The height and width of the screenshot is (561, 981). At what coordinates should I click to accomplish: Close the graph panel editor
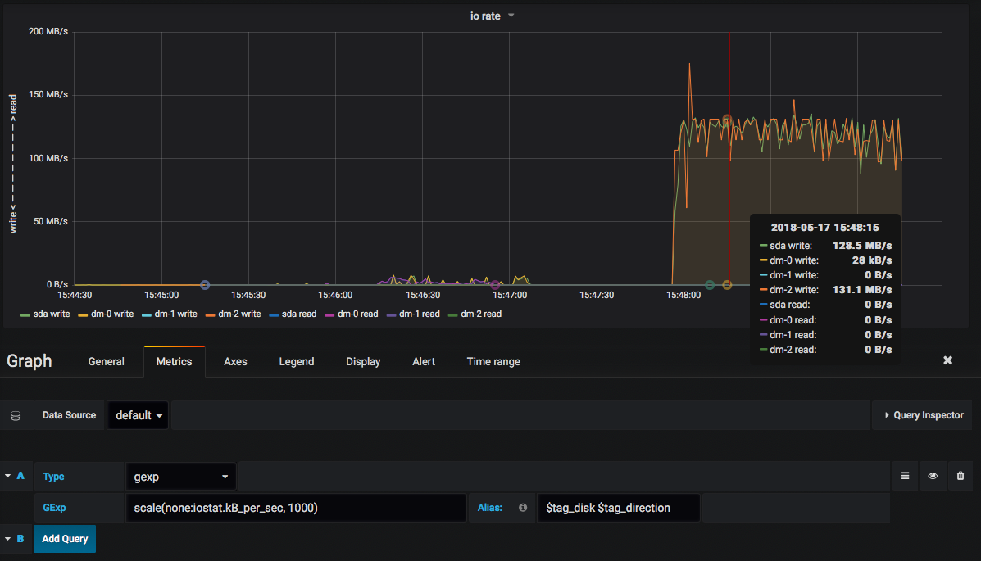[x=947, y=360]
